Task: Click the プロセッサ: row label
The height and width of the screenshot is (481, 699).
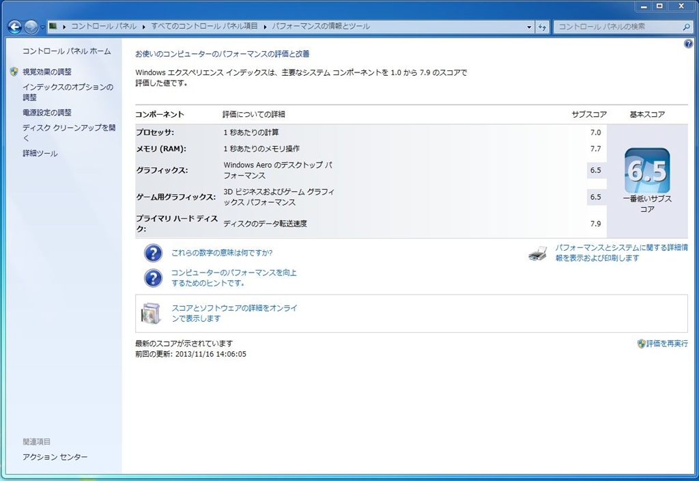Action: 155,133
